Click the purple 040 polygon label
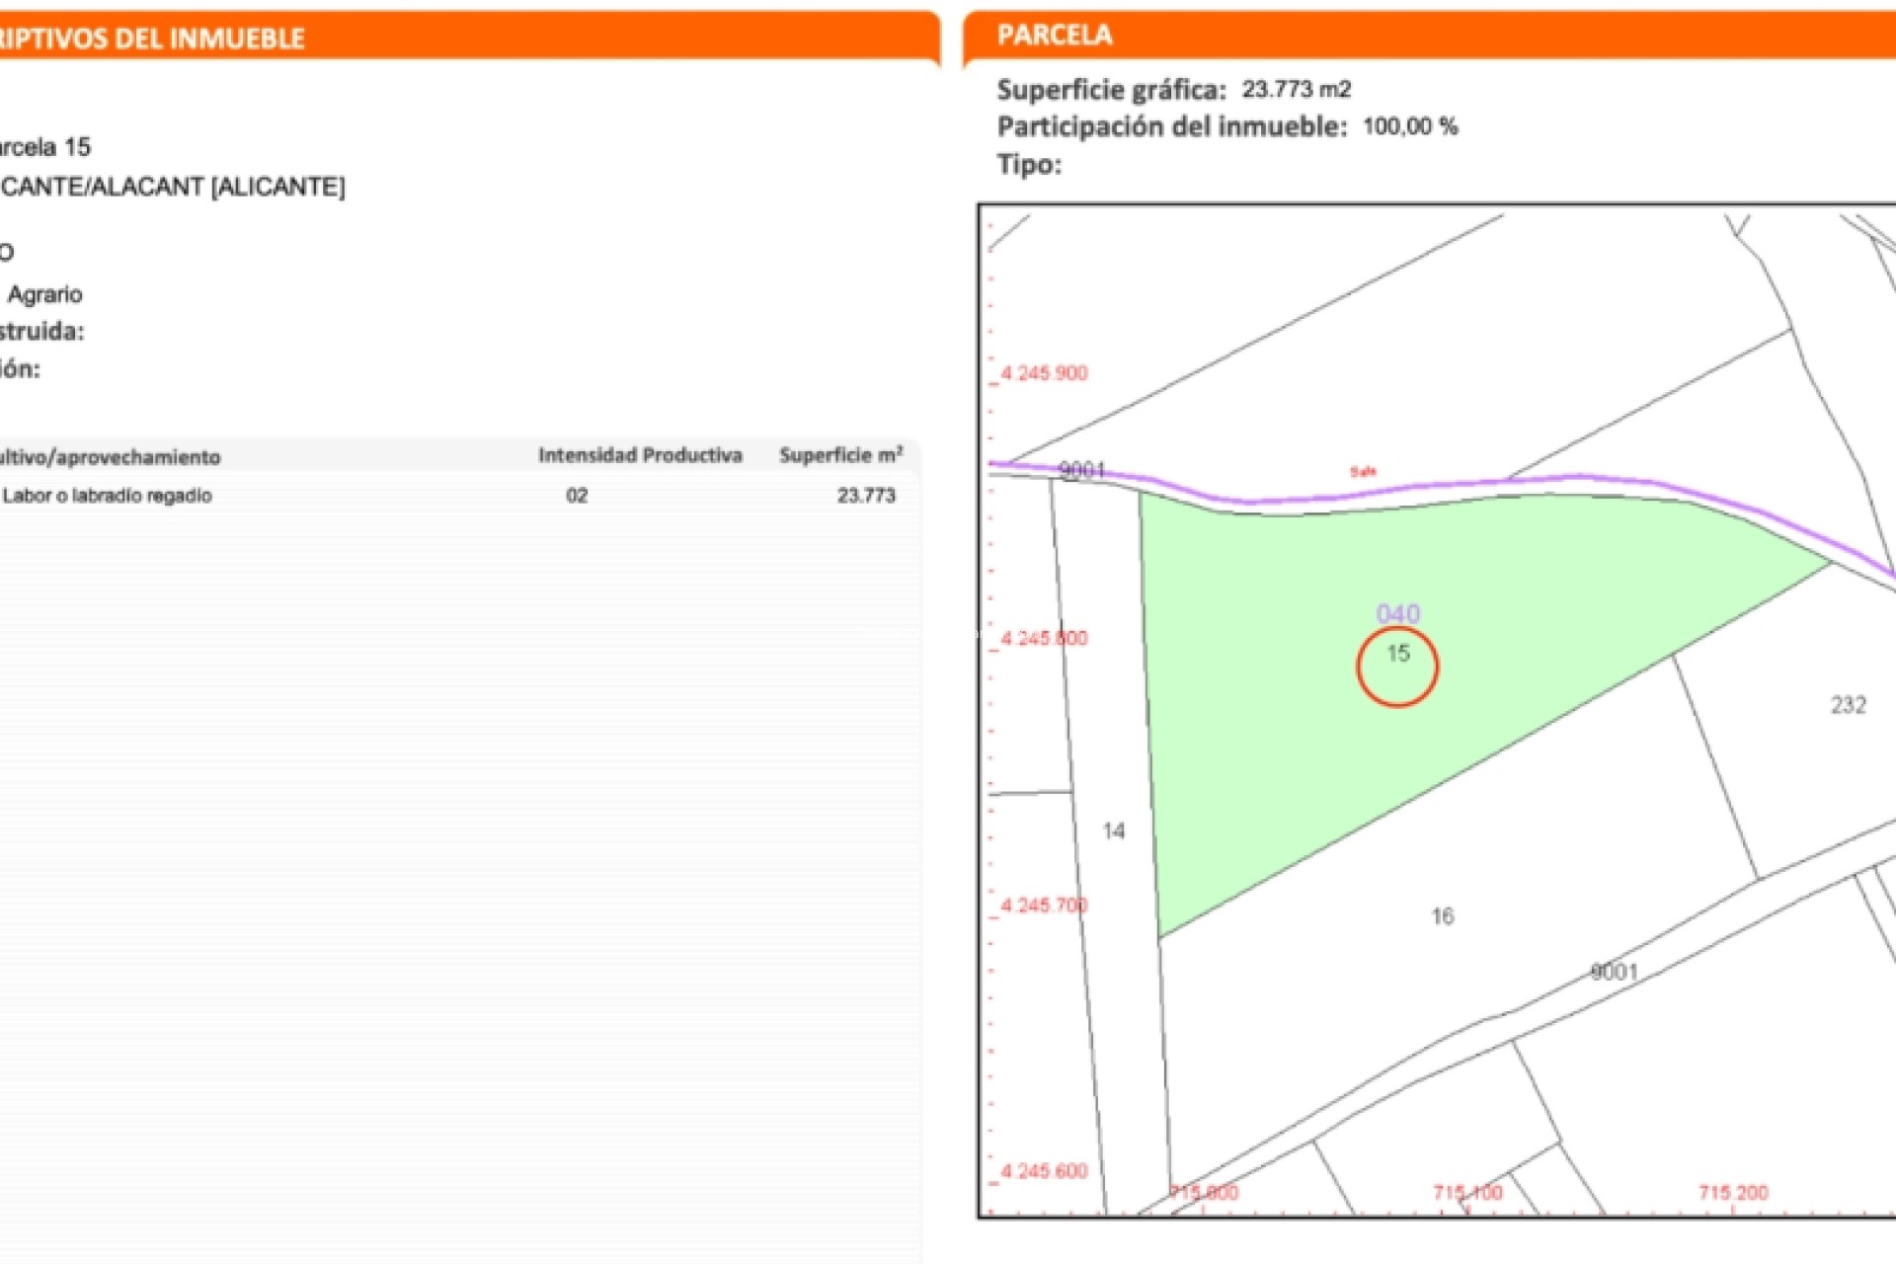 (1397, 613)
